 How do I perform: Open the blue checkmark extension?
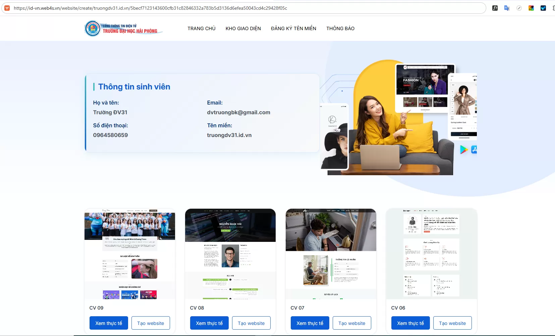[x=543, y=8]
